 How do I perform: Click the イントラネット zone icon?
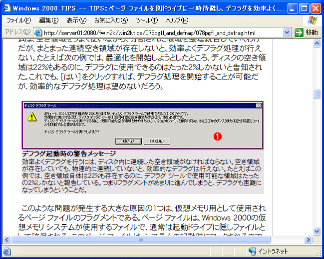tap(252, 251)
